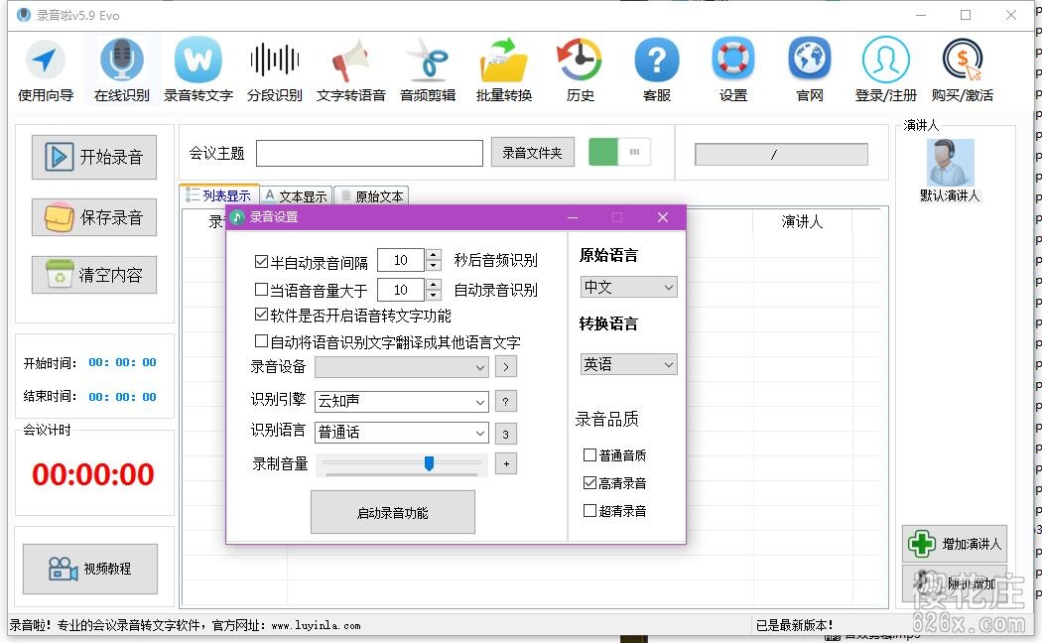Image resolution: width=1042 pixels, height=643 pixels.
Task: Click 保存录音 save button
Action: [94, 217]
